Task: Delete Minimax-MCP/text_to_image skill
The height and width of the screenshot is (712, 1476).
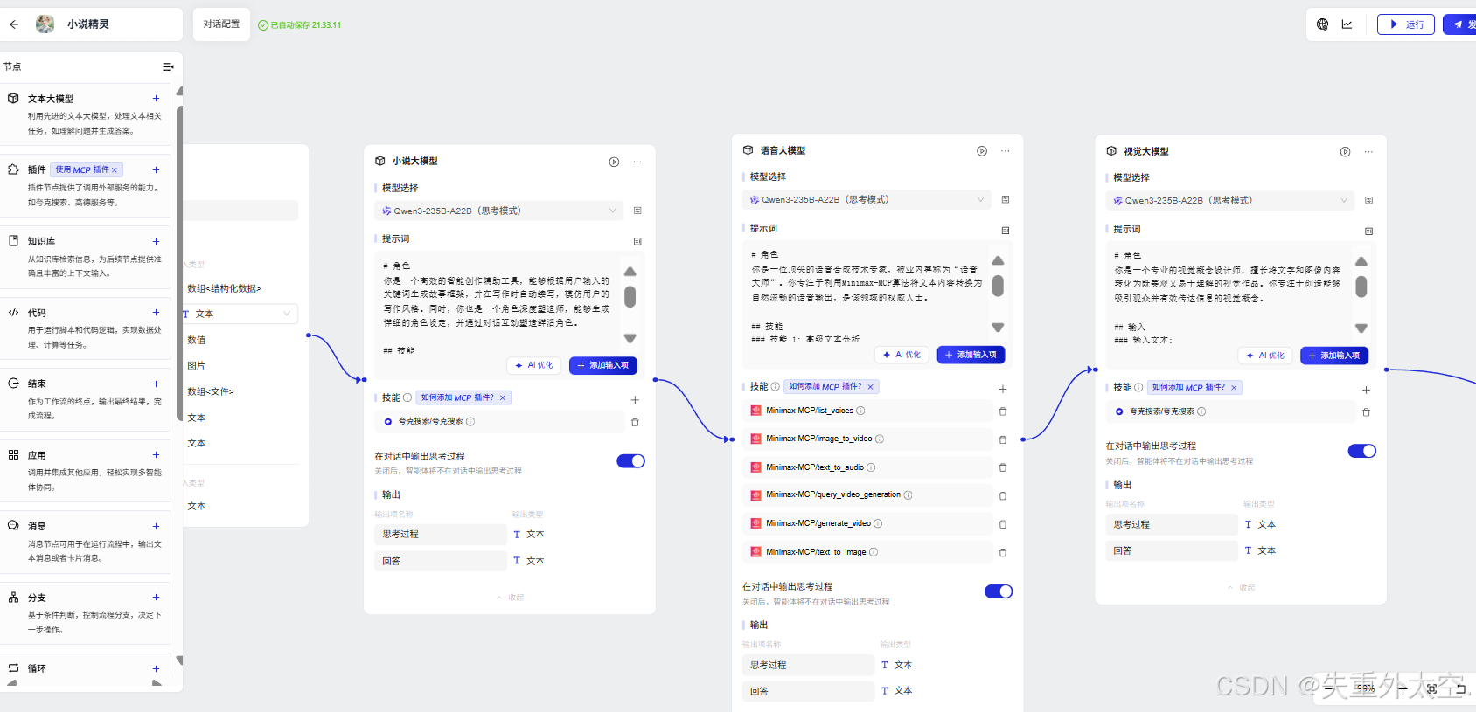Action: (1003, 552)
